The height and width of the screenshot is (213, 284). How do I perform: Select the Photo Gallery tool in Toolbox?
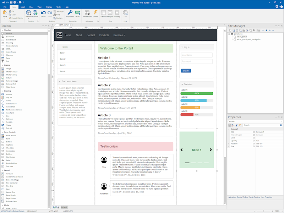[x=11, y=75]
